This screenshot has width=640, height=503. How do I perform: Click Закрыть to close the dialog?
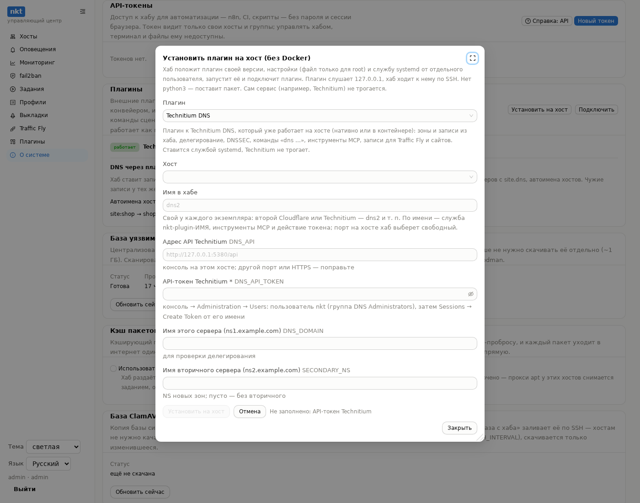click(459, 428)
